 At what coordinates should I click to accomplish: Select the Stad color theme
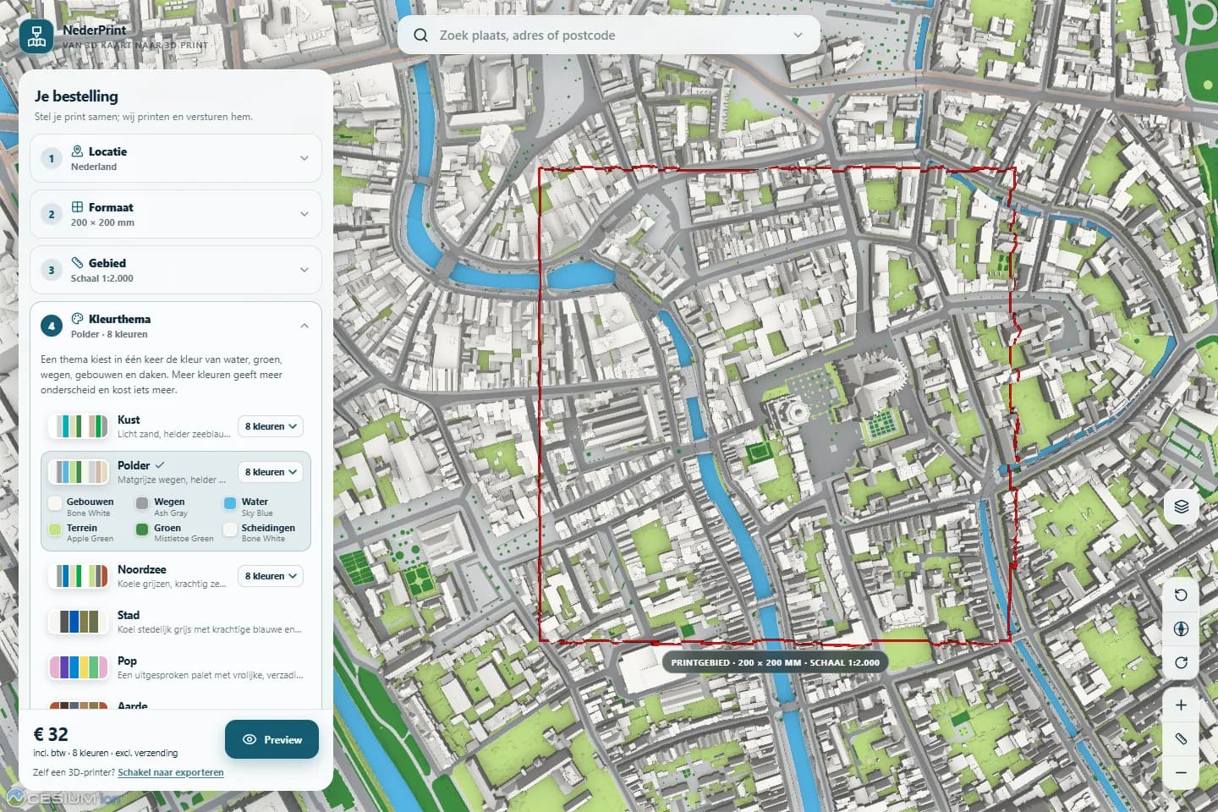point(176,622)
